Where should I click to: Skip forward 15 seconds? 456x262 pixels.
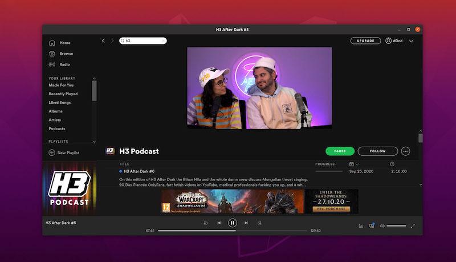(259, 223)
